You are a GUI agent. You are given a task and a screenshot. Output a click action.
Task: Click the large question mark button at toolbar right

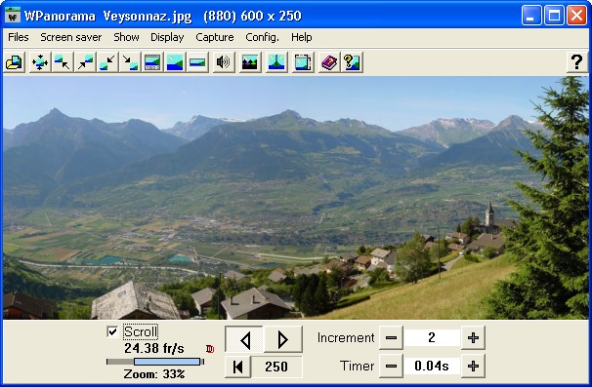coord(576,62)
